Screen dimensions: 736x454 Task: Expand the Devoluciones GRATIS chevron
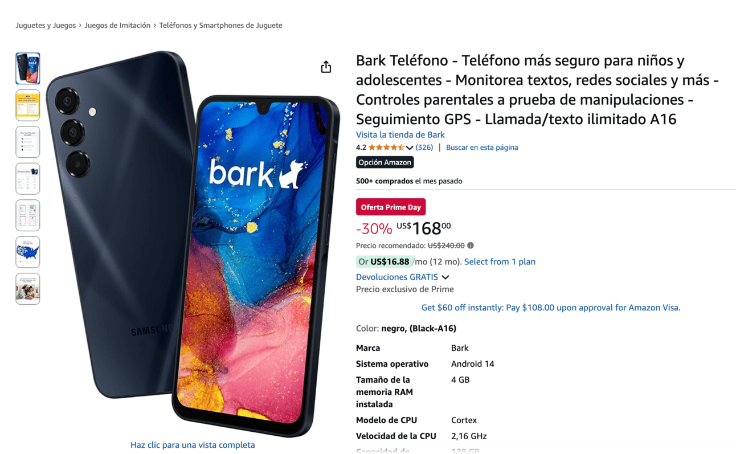[445, 277]
